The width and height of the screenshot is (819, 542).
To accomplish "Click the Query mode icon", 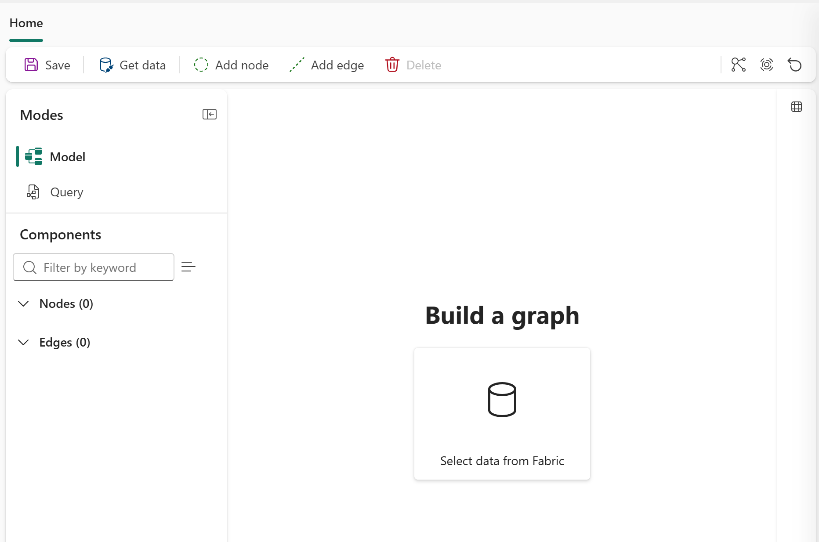I will coord(33,192).
